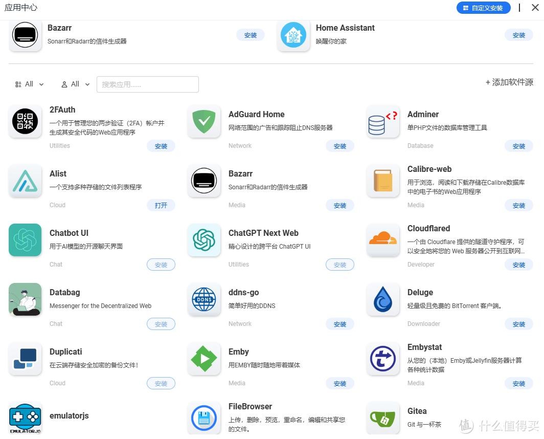Click the Calibre-web book icon
Viewport: 544px width, 439px height.
(x=383, y=181)
